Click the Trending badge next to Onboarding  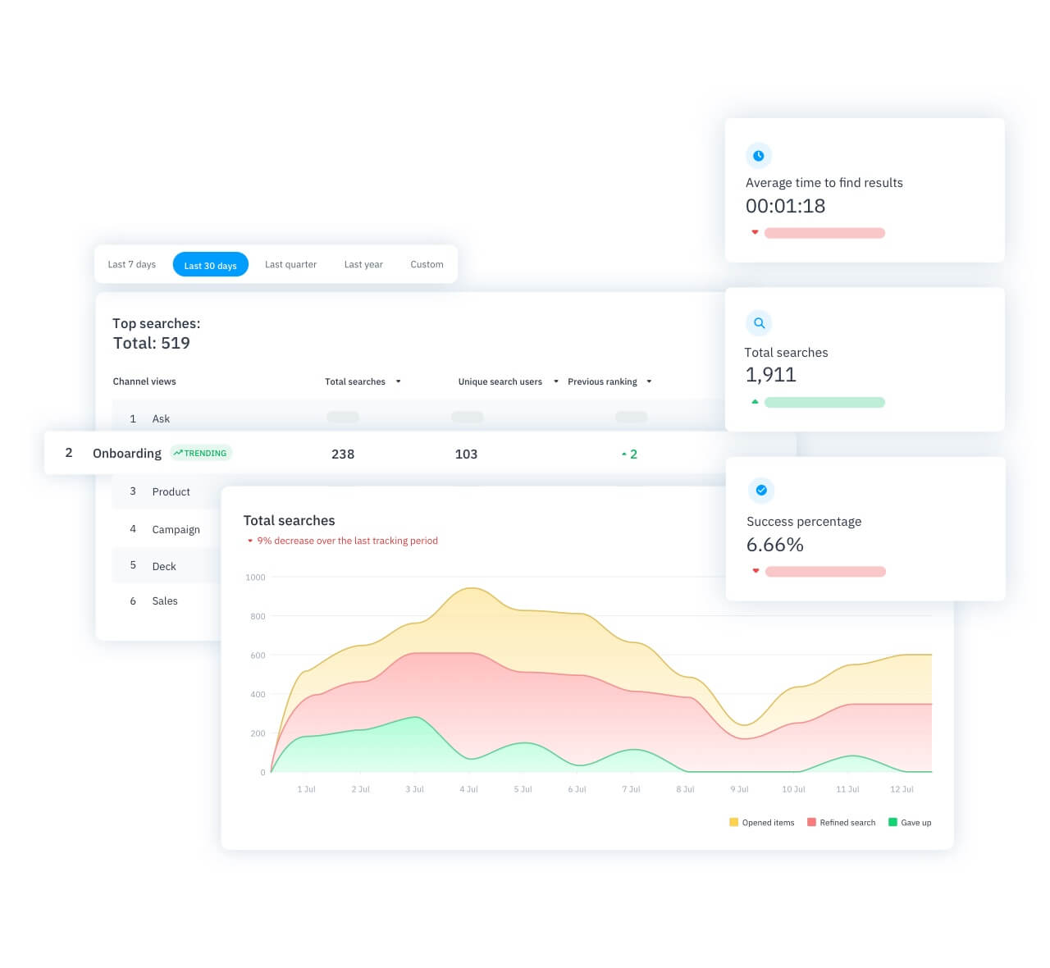pyautogui.click(x=201, y=453)
